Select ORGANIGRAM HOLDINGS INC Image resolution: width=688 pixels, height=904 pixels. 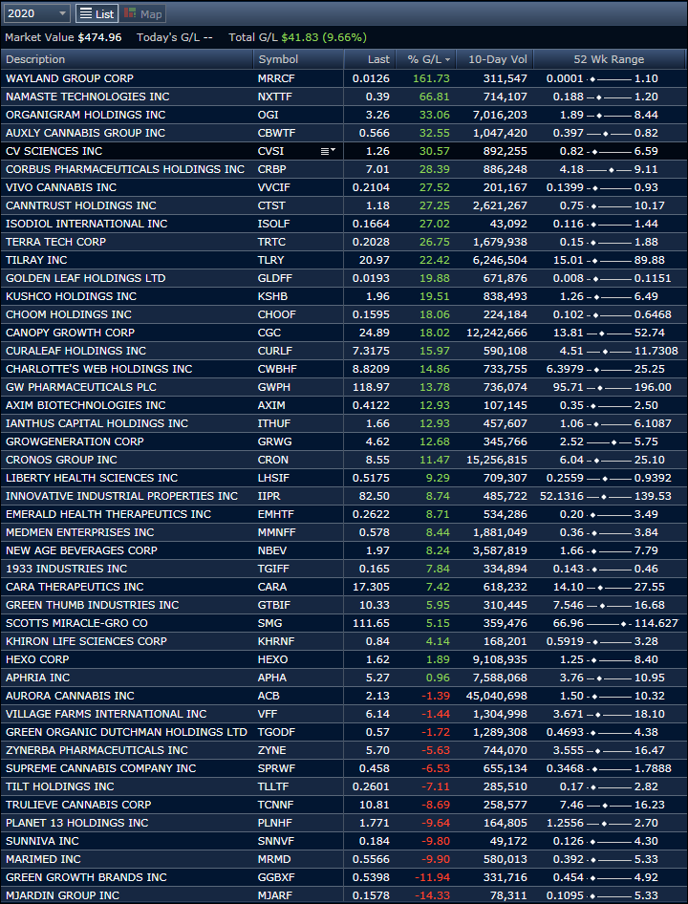[x=85, y=115]
